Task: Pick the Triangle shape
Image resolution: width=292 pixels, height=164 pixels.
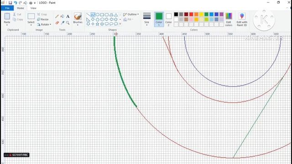Action: coord(116,15)
